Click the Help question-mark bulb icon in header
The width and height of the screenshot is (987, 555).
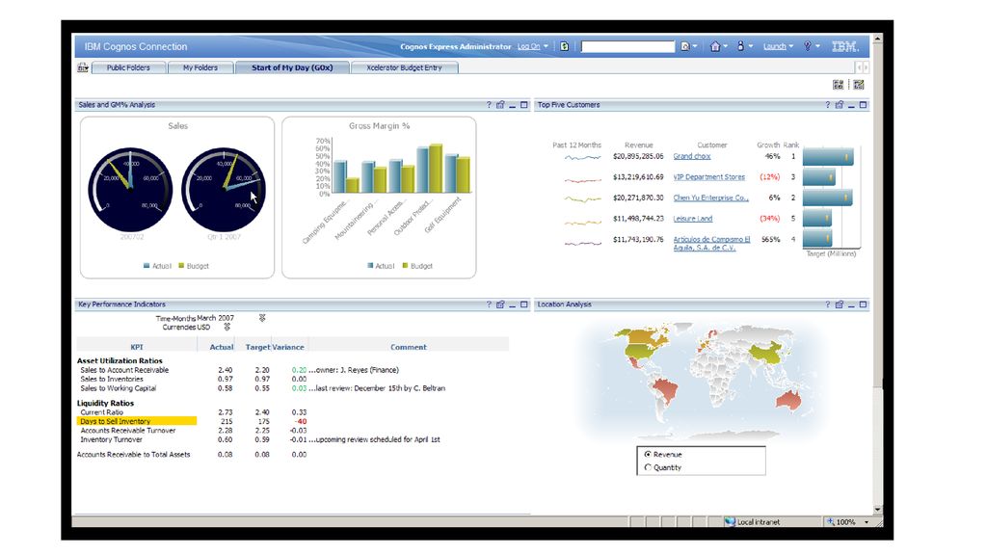coord(807,46)
